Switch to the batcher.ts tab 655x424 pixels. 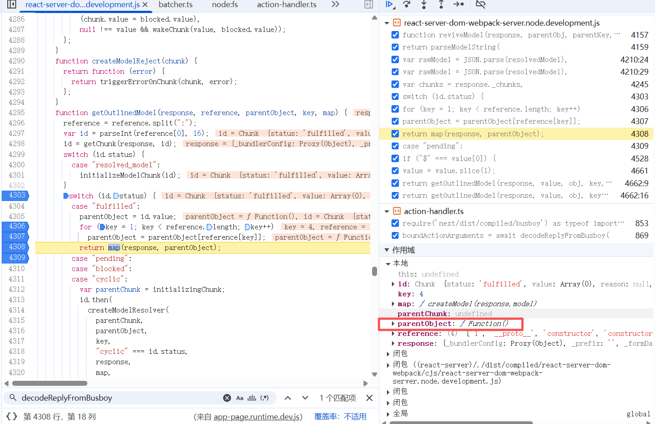[x=176, y=4]
